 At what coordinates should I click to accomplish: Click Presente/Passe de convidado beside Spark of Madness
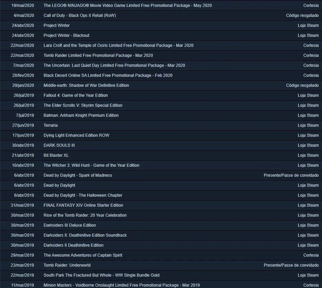pyautogui.click(x=291, y=175)
